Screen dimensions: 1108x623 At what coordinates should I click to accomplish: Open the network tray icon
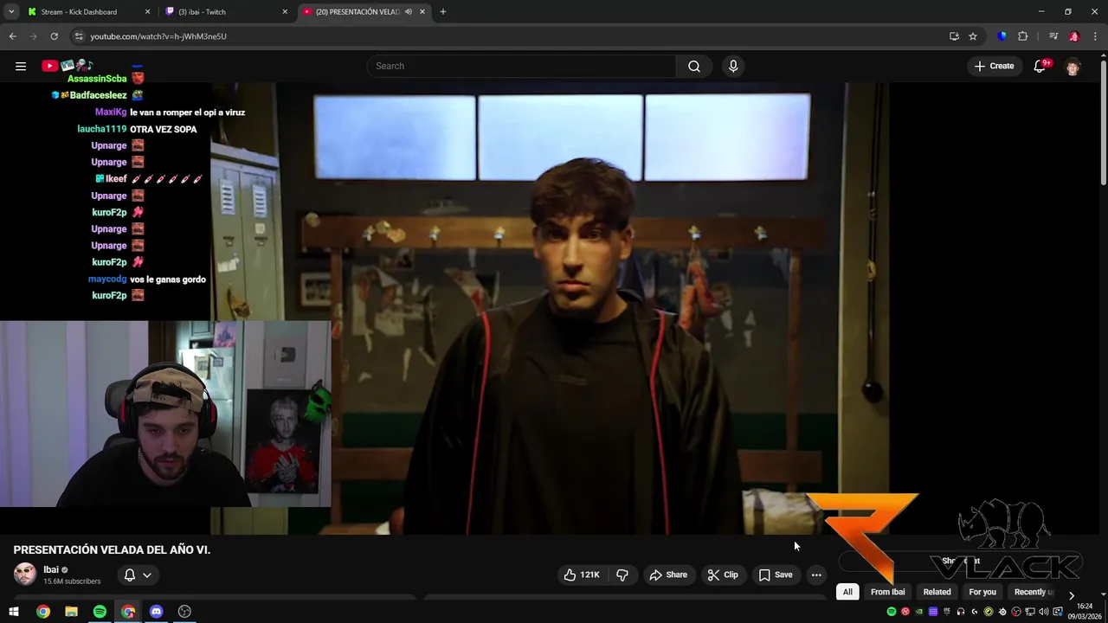[1030, 612]
